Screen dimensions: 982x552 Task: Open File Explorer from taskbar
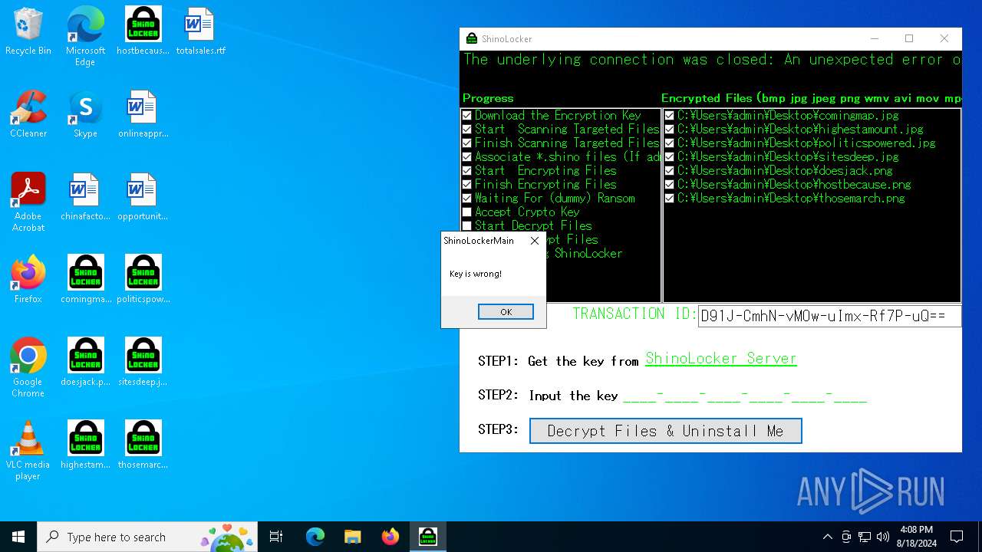352,537
